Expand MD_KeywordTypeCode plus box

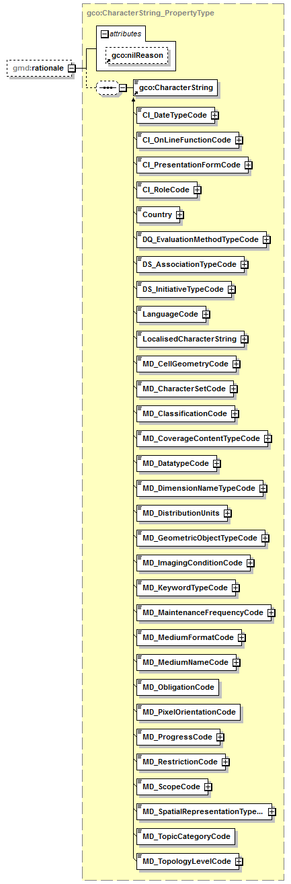(236, 588)
